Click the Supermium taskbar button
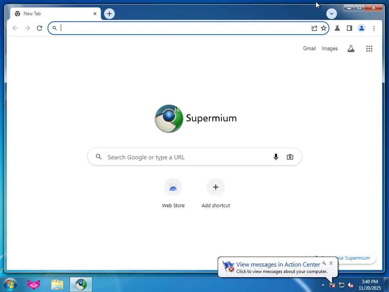Image resolution: width=389 pixels, height=292 pixels. [81, 284]
